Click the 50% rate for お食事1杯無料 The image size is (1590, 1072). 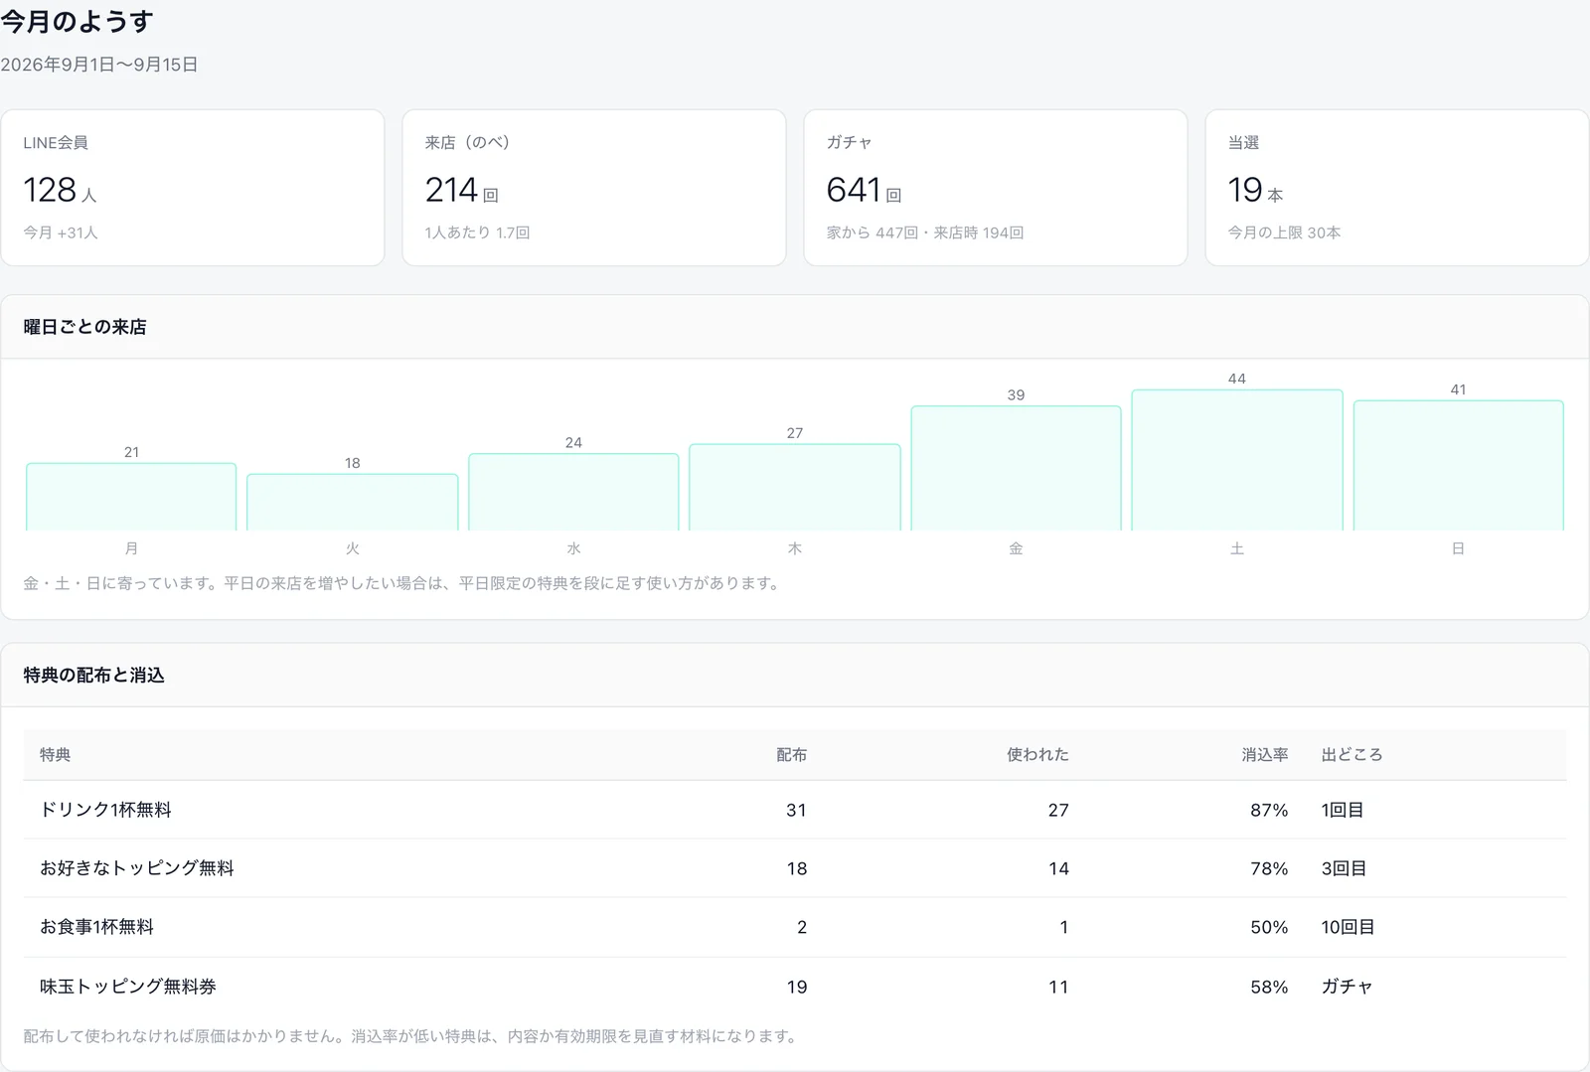point(1269,927)
